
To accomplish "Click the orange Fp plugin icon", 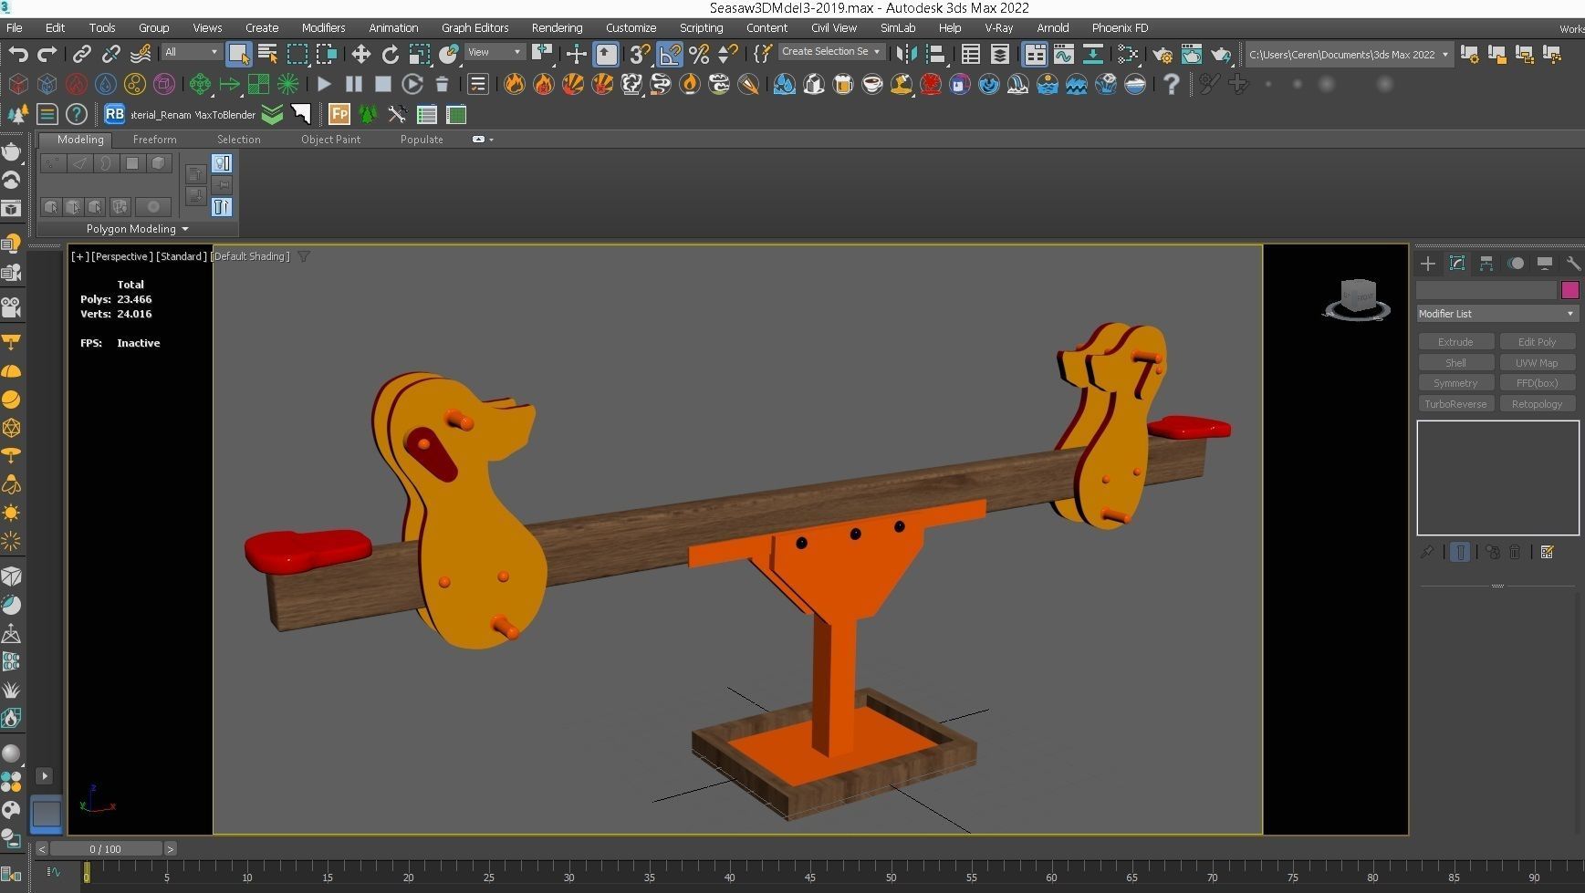I will [339, 114].
